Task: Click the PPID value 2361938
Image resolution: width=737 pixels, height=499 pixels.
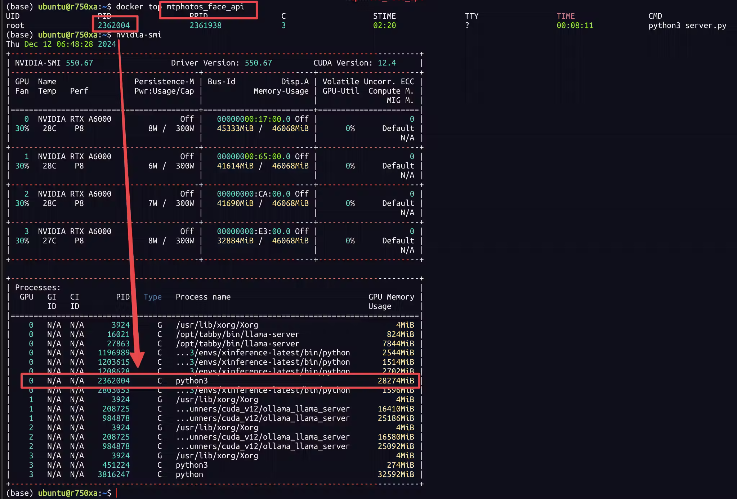Action: (x=205, y=25)
